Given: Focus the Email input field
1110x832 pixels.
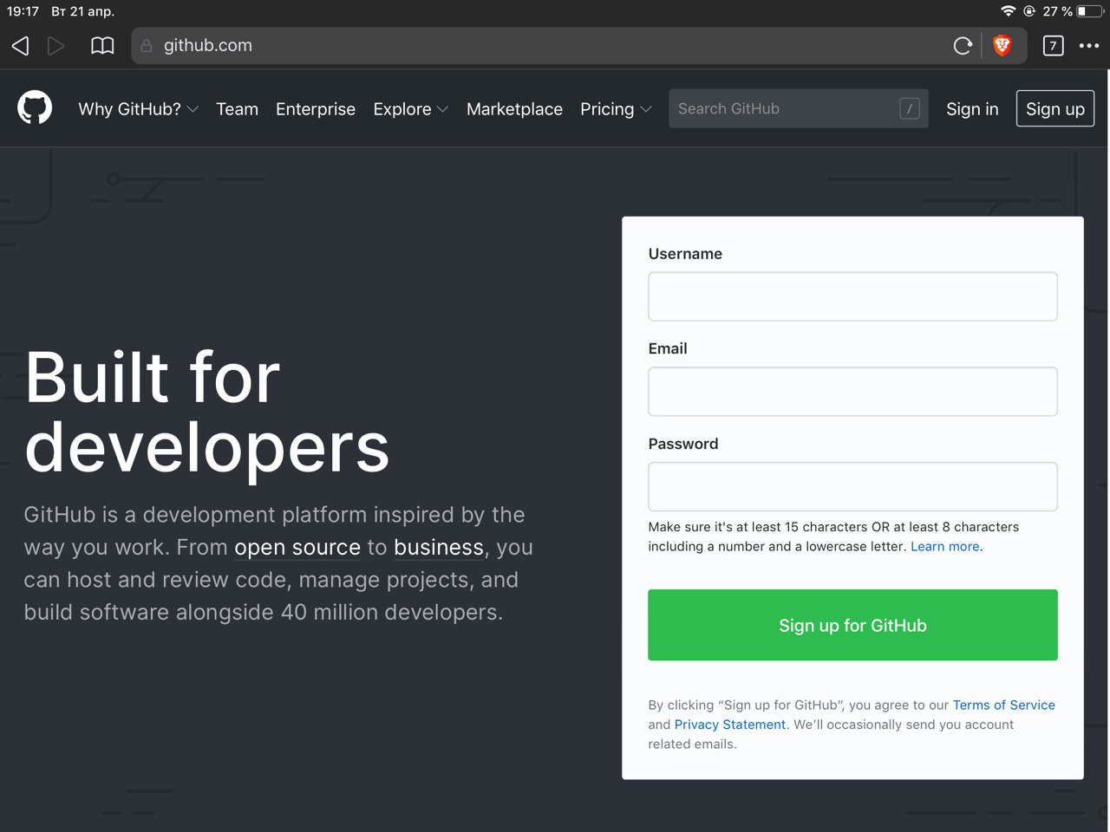Looking at the screenshot, I should pyautogui.click(x=852, y=391).
